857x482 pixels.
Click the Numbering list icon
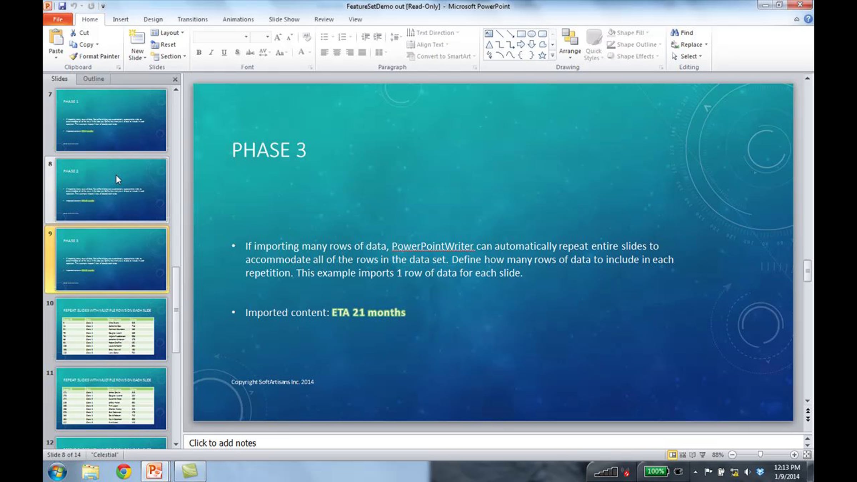[342, 37]
